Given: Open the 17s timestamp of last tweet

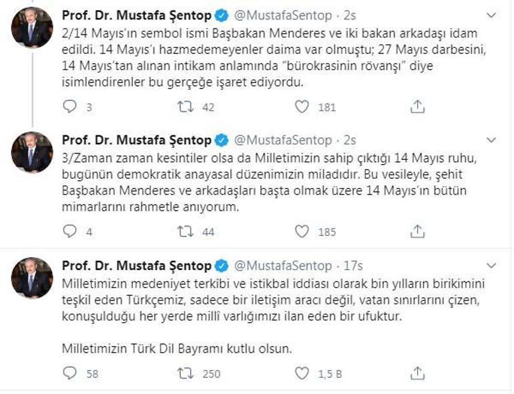Looking at the screenshot, I should 350,266.
